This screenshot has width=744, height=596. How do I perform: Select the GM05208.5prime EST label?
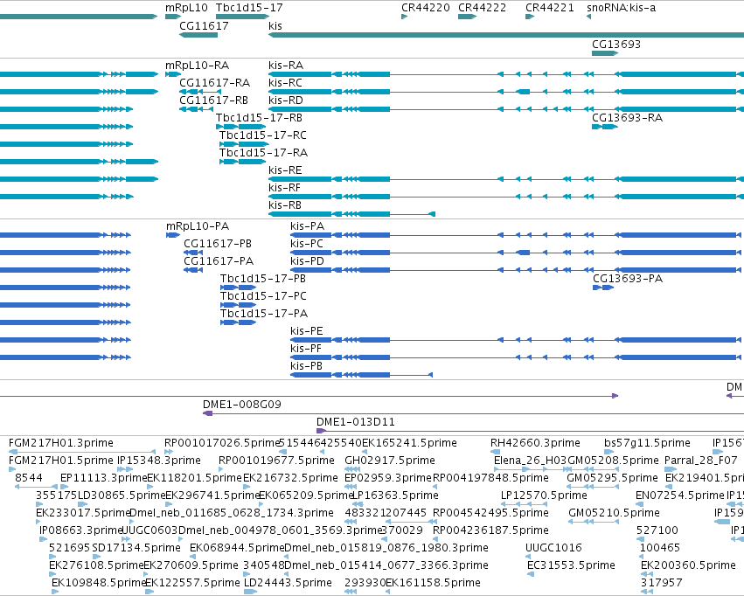tap(614, 461)
